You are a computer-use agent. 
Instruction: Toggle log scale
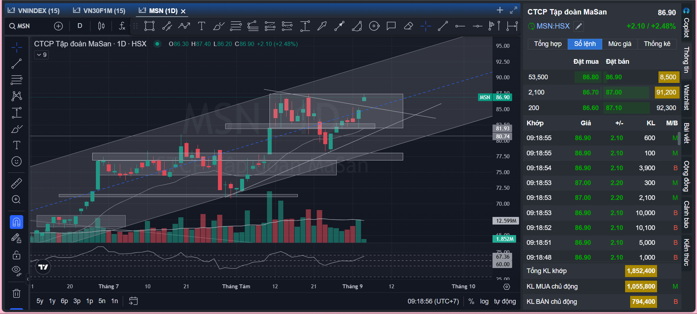click(484, 301)
